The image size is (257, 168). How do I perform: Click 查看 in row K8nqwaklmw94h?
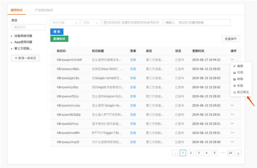[x=133, y=133]
